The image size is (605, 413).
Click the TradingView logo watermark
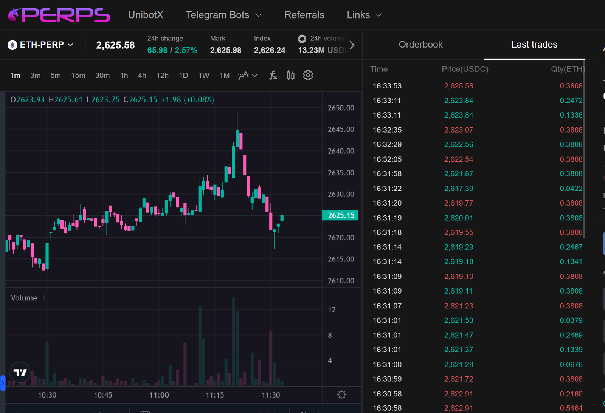(20, 372)
